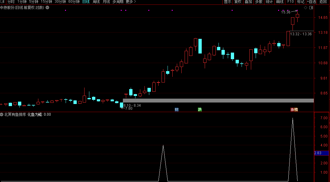
Task: Click the 4.00 indicator axis label
Action: [x=324, y=145]
